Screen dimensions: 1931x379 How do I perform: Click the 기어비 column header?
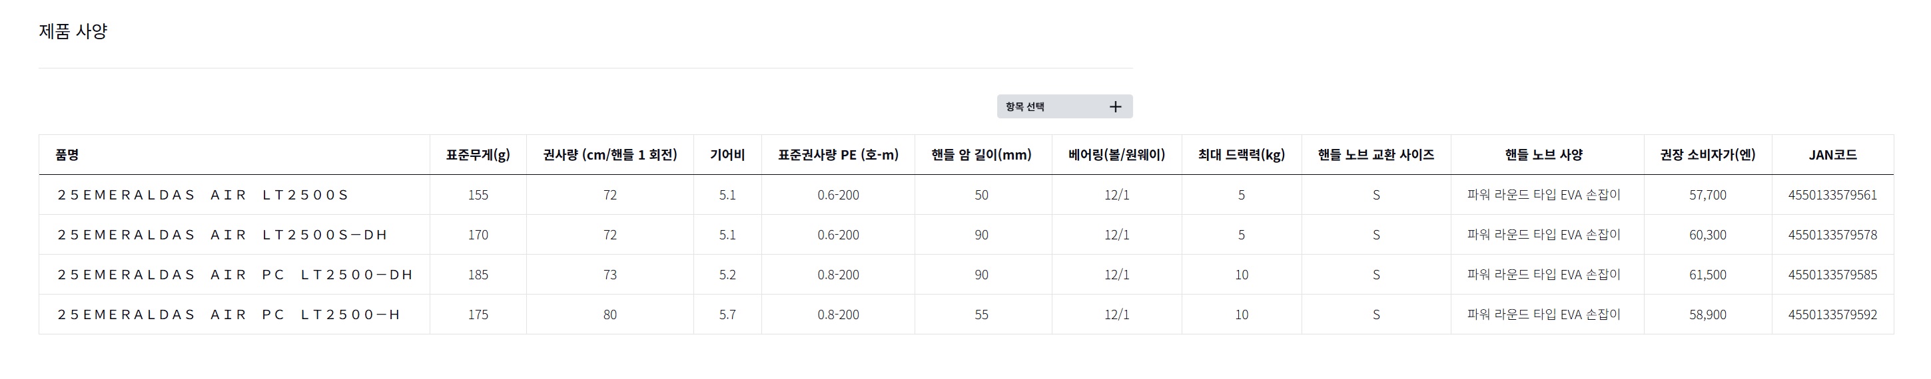(727, 155)
